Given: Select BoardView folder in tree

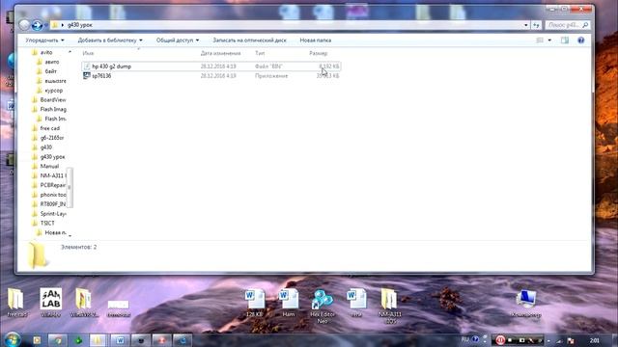Looking at the screenshot, I should (53, 100).
